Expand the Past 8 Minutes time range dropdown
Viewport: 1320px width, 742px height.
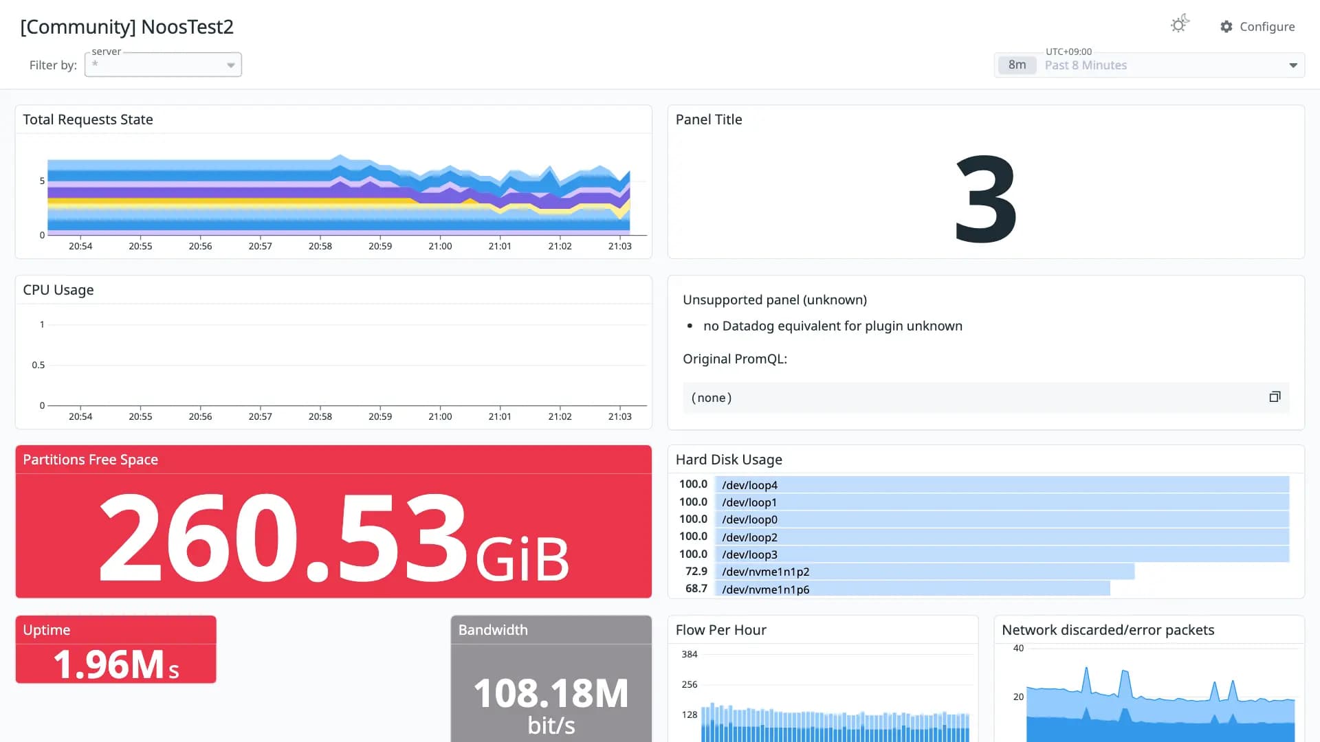1293,65
